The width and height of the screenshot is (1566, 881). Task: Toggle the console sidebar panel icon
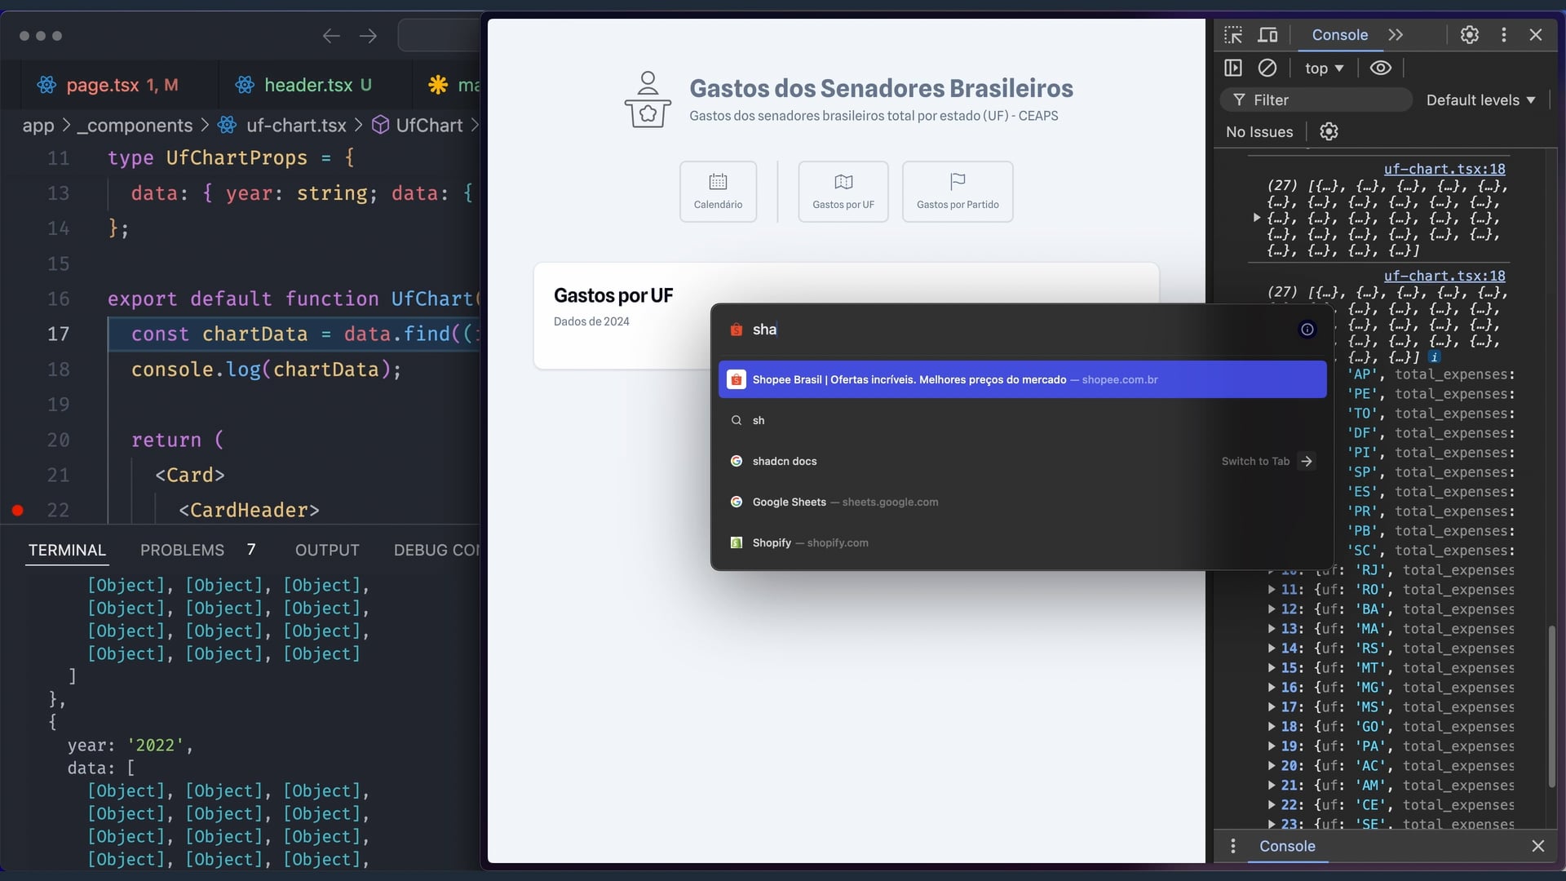click(1233, 68)
